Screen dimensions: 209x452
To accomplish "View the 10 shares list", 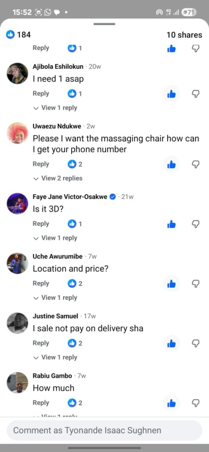I will coord(184,35).
